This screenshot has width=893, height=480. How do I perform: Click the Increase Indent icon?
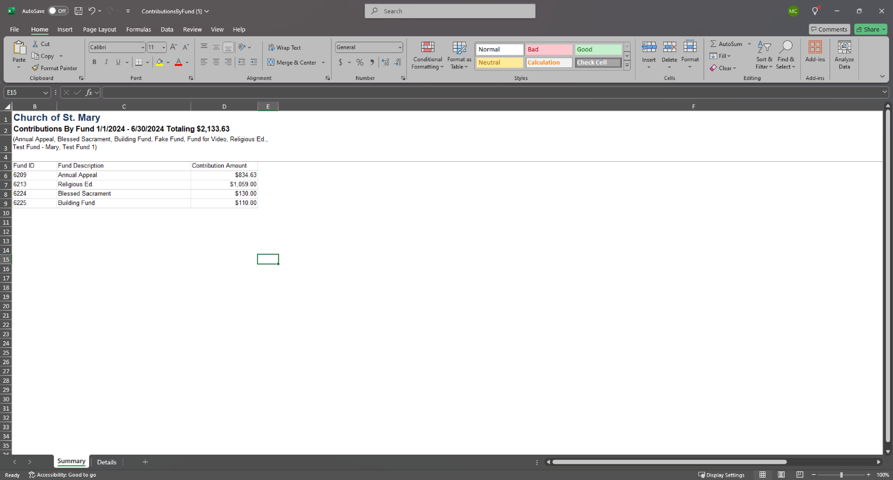click(254, 62)
